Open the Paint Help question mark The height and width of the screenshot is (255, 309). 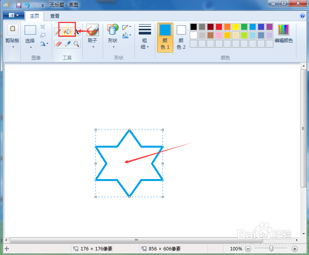[302, 16]
